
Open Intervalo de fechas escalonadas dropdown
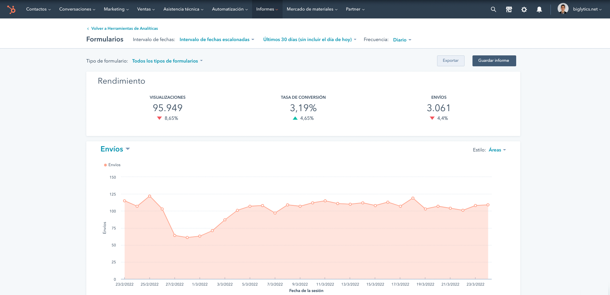pyautogui.click(x=217, y=40)
